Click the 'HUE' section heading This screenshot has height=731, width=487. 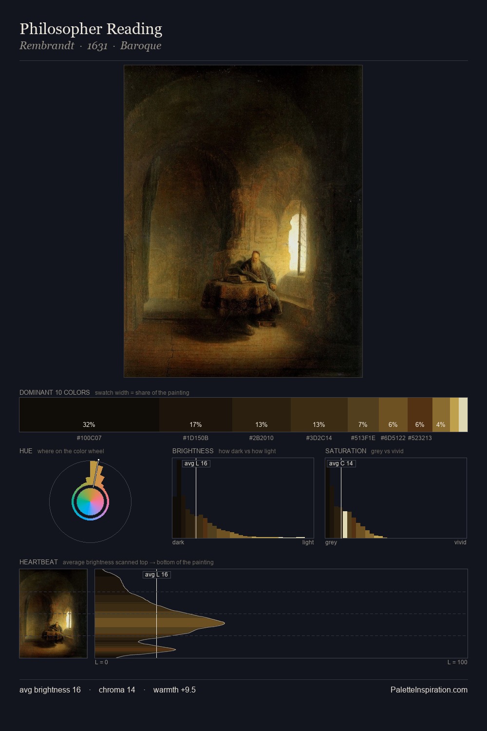click(26, 451)
